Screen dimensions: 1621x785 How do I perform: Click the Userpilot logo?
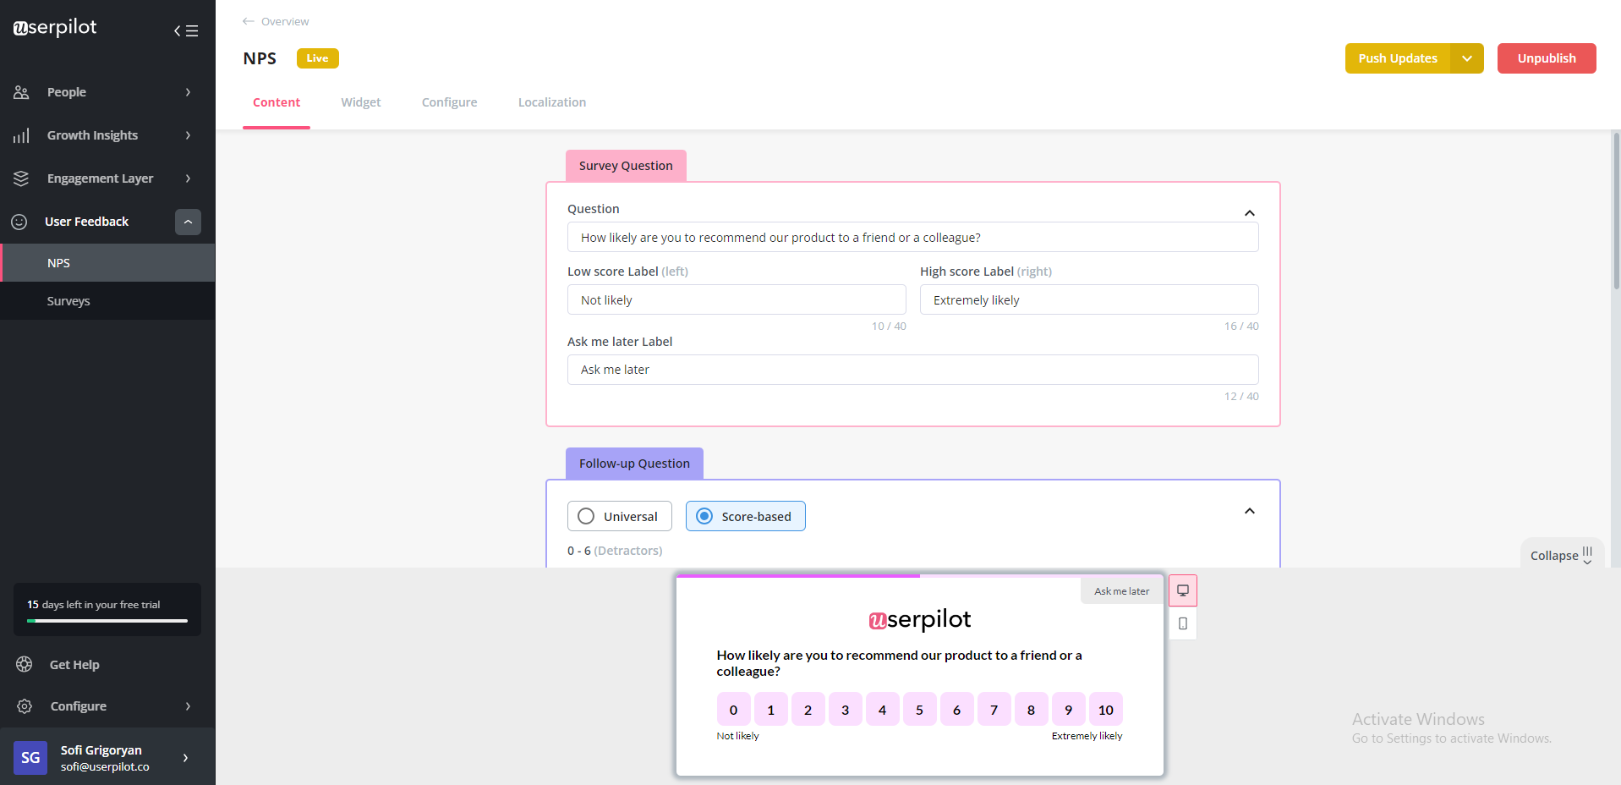pos(53,27)
